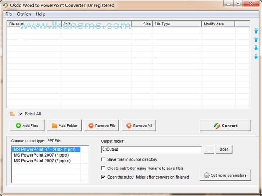Open the File menu
Viewport: 262px width, 196px height.
[x=9, y=14]
